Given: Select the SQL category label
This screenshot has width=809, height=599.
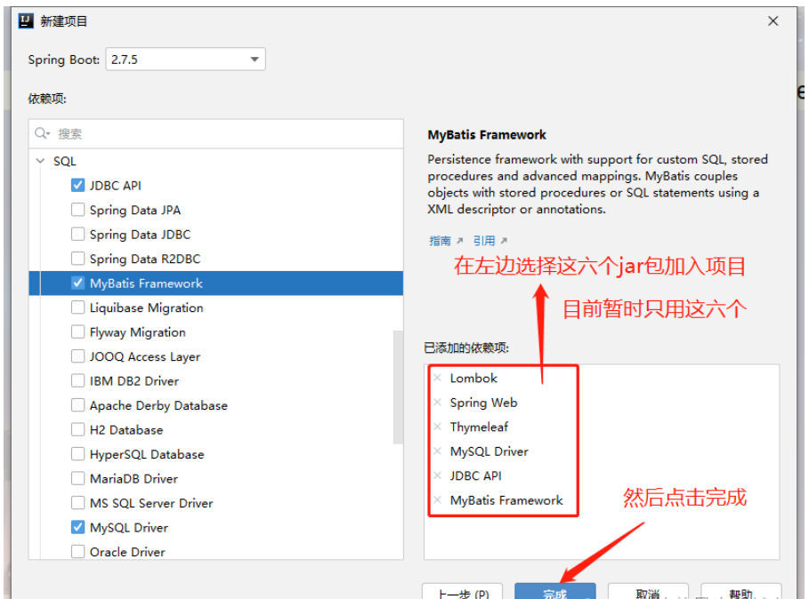Looking at the screenshot, I should pos(64,161).
